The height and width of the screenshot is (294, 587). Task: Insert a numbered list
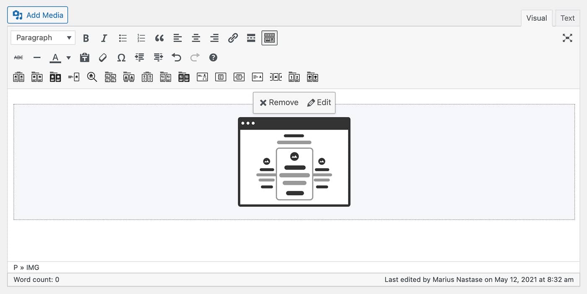141,38
